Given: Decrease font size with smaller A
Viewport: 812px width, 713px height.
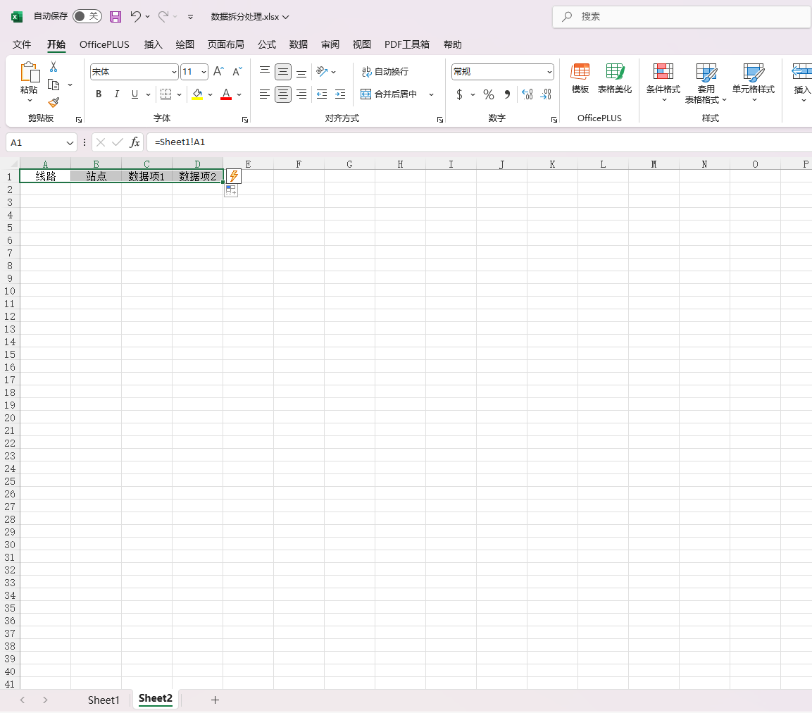Looking at the screenshot, I should (237, 71).
